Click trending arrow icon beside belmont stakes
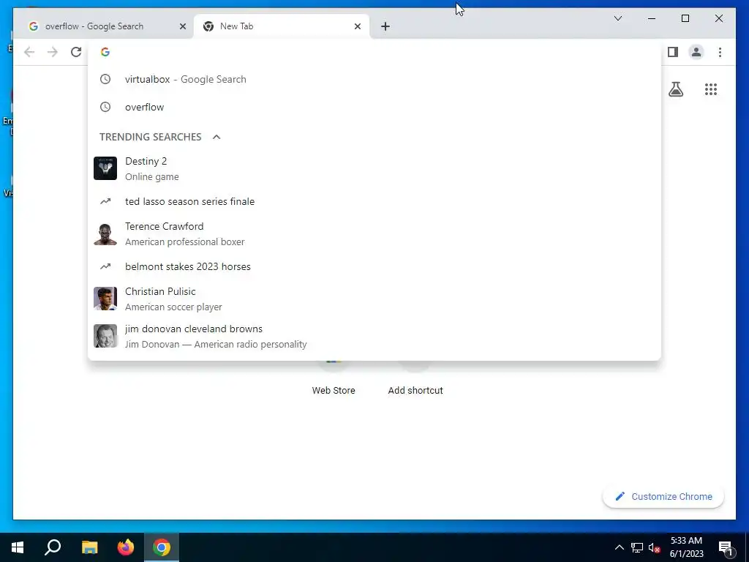 (x=105, y=266)
